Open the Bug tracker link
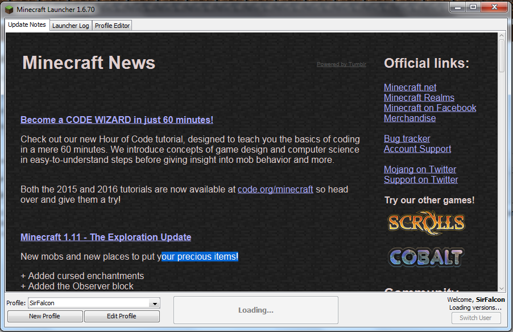Viewport: 513px width, 332px height. coord(407,138)
